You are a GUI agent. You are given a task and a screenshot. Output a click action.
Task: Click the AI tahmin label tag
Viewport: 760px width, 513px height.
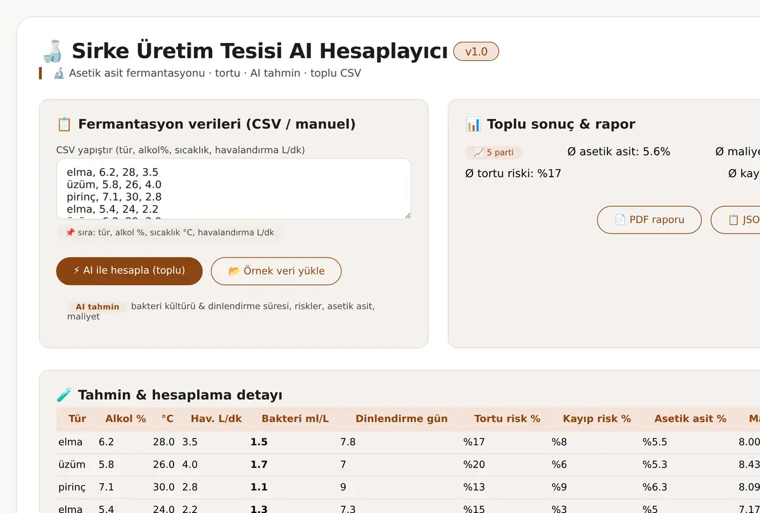[x=98, y=307]
